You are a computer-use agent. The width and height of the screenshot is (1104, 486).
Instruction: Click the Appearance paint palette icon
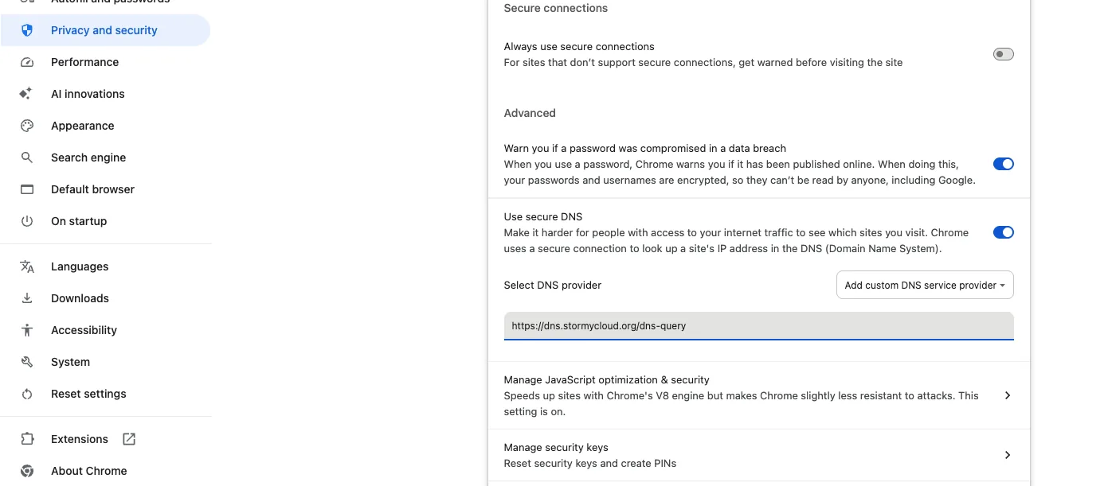[27, 125]
